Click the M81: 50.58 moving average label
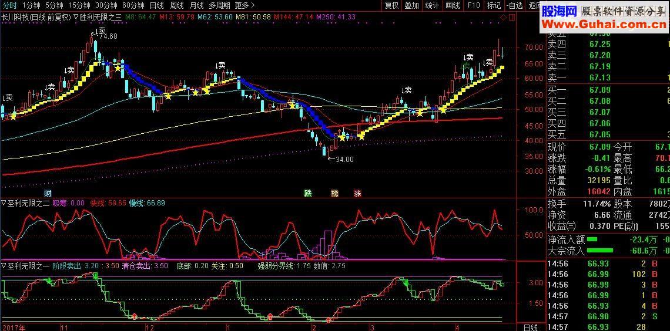The height and width of the screenshot is (331, 670). click(x=253, y=17)
